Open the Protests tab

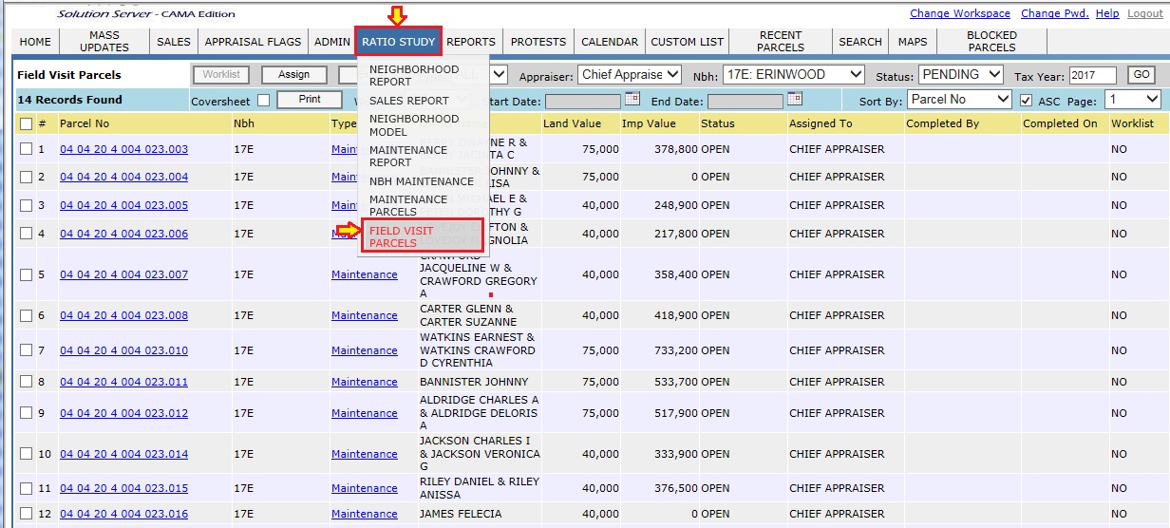(x=538, y=42)
